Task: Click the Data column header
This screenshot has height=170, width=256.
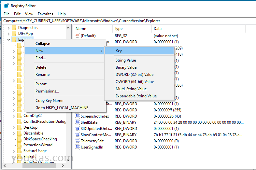Action: click(x=199, y=29)
